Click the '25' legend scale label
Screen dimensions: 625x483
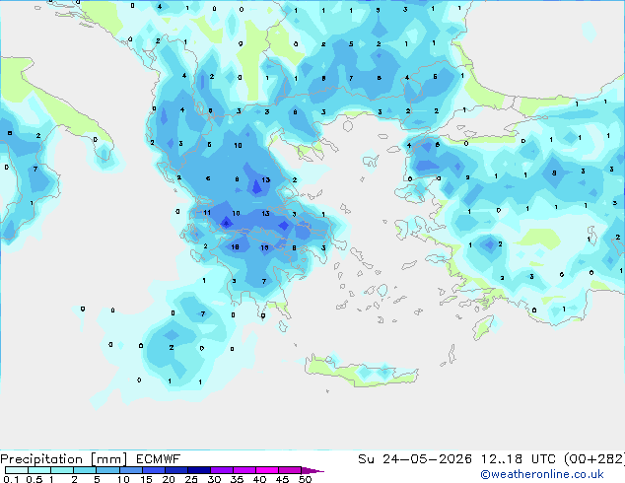[x=191, y=479]
